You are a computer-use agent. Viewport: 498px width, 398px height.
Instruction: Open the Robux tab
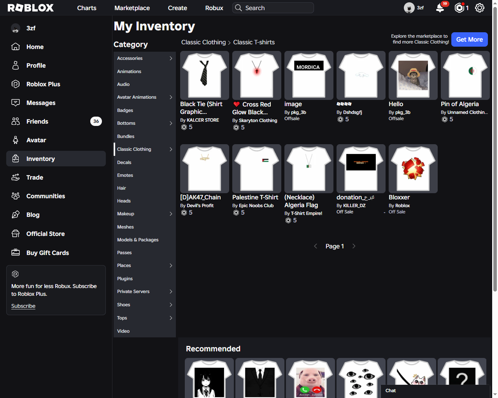214,8
